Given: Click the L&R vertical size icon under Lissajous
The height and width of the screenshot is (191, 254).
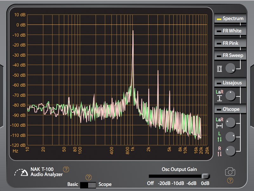Looking at the screenshot, I should [219, 96].
